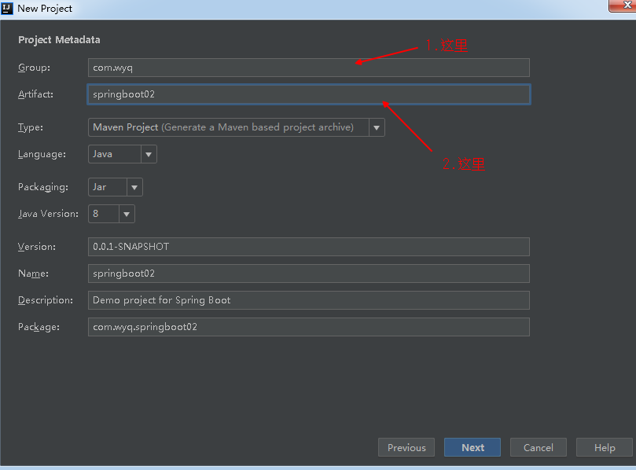Click the Group input field containing com.wyq
The image size is (636, 470).
coord(309,68)
